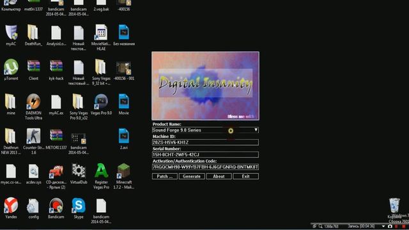
Task: Expand the Product Name dropdown
Action: (x=256, y=130)
